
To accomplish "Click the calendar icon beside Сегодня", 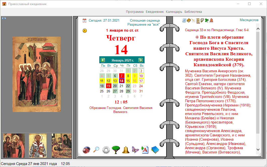I will coord(84,20).
